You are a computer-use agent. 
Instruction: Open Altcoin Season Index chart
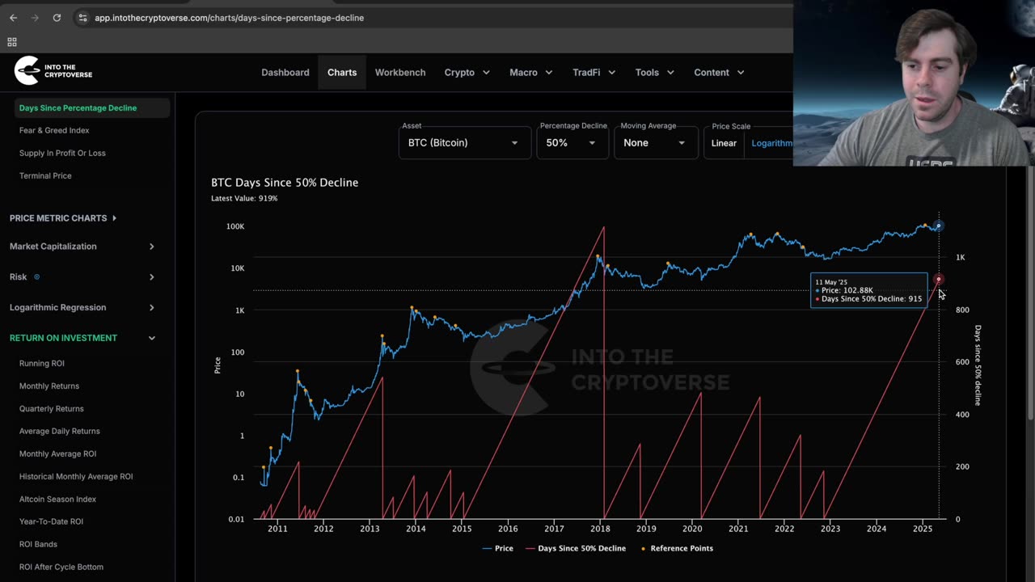pos(57,500)
